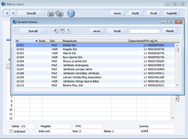Open Speciāli menu in Ievietot klientu
Image resolution: width=188 pixels, height=139 pixels.
coord(33,31)
